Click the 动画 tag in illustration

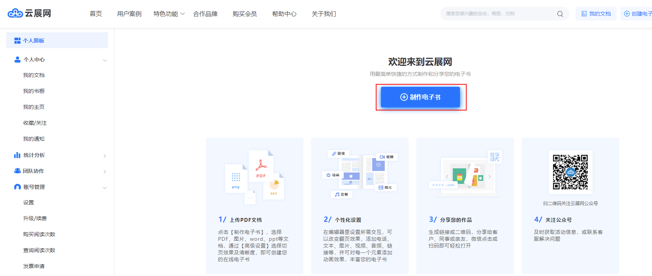(333, 175)
